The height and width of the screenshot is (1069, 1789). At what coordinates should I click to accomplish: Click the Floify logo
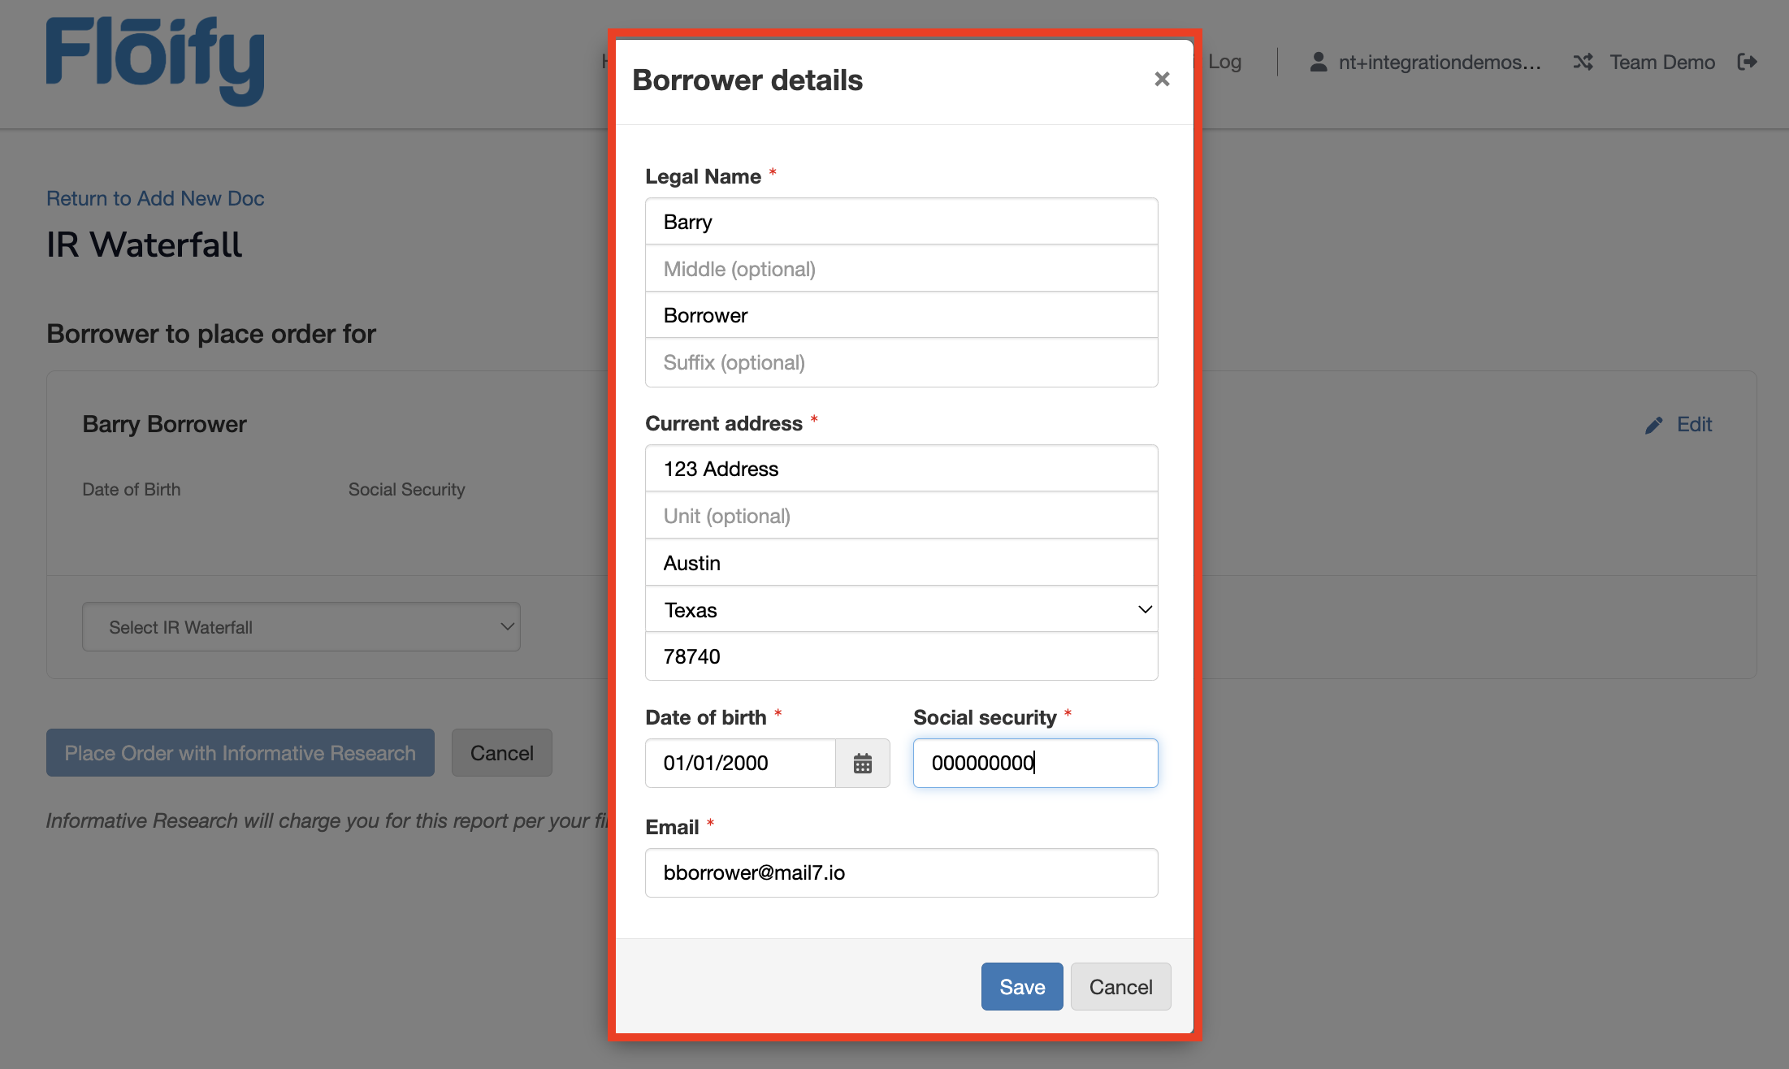point(155,60)
